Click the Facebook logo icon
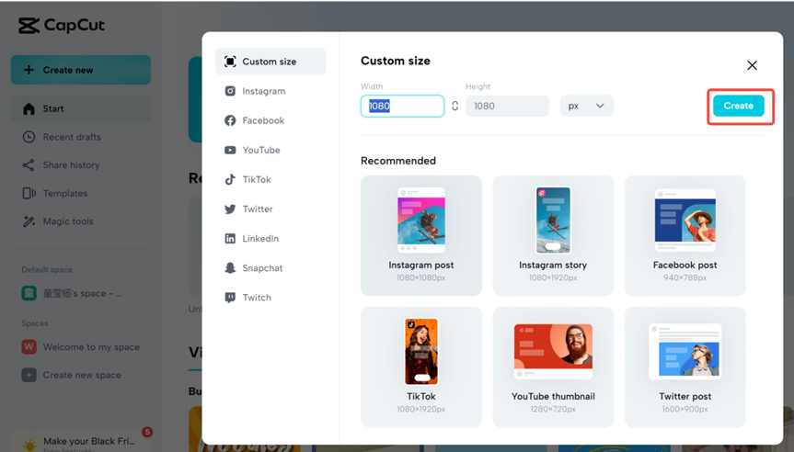 230,120
